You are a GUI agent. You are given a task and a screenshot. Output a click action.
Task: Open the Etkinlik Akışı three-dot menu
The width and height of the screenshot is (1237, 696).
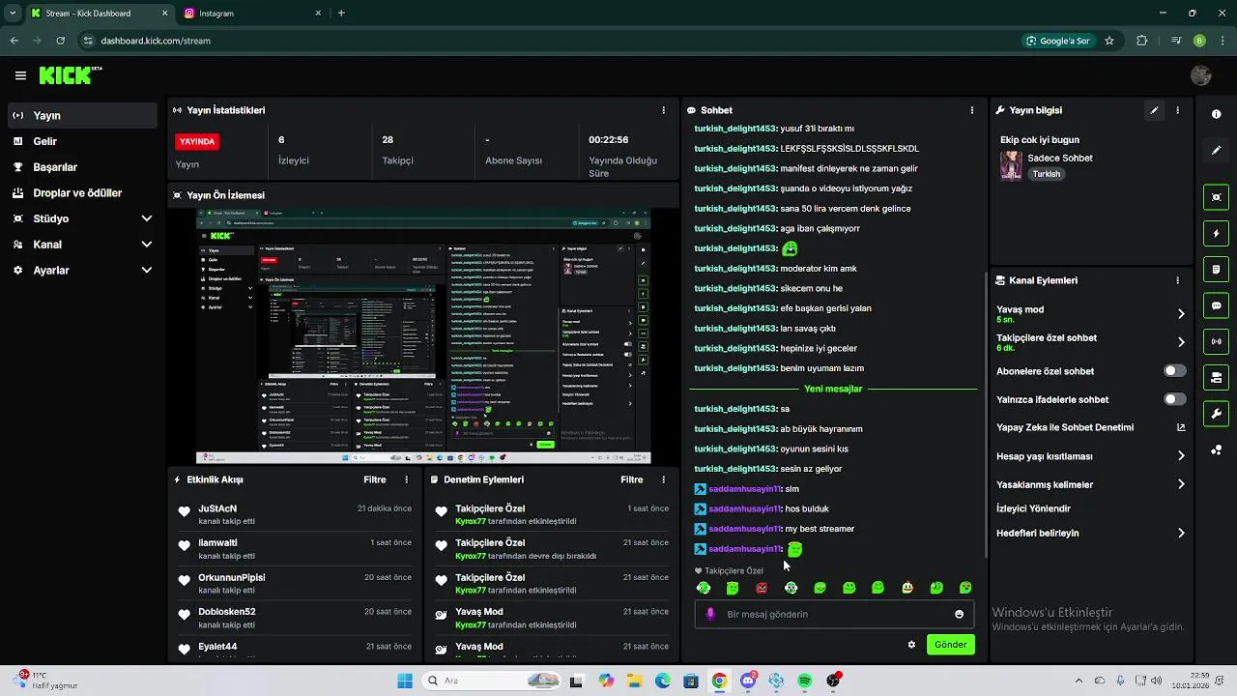pyautogui.click(x=406, y=479)
